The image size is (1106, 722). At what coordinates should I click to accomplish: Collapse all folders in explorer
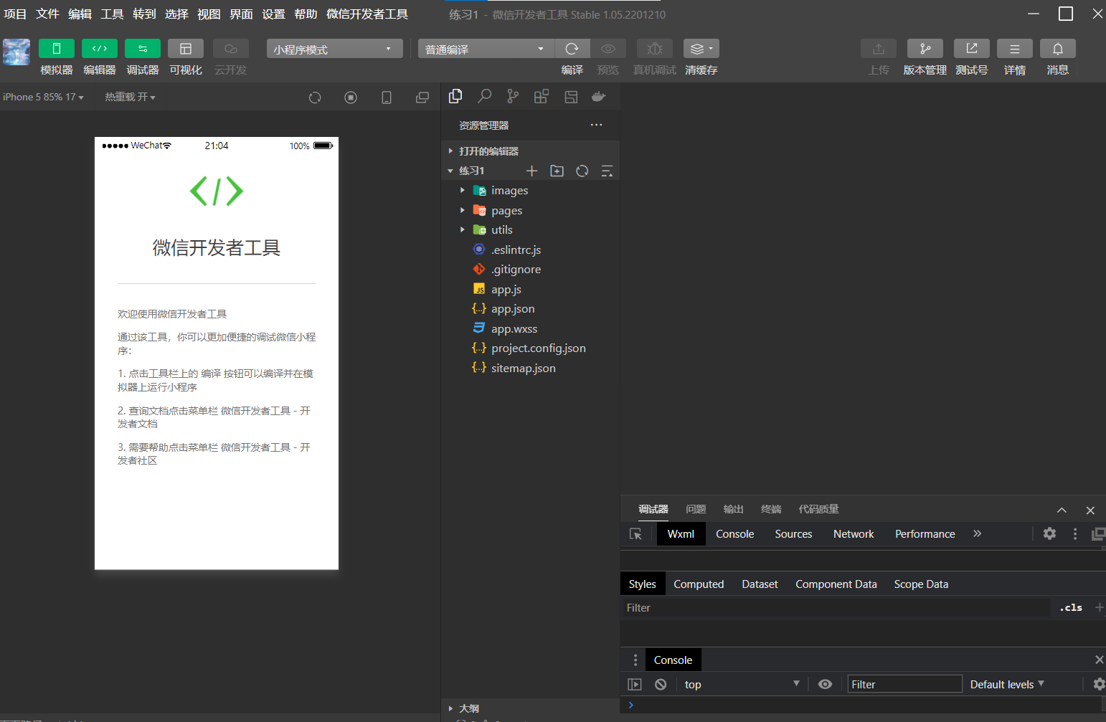(x=607, y=171)
